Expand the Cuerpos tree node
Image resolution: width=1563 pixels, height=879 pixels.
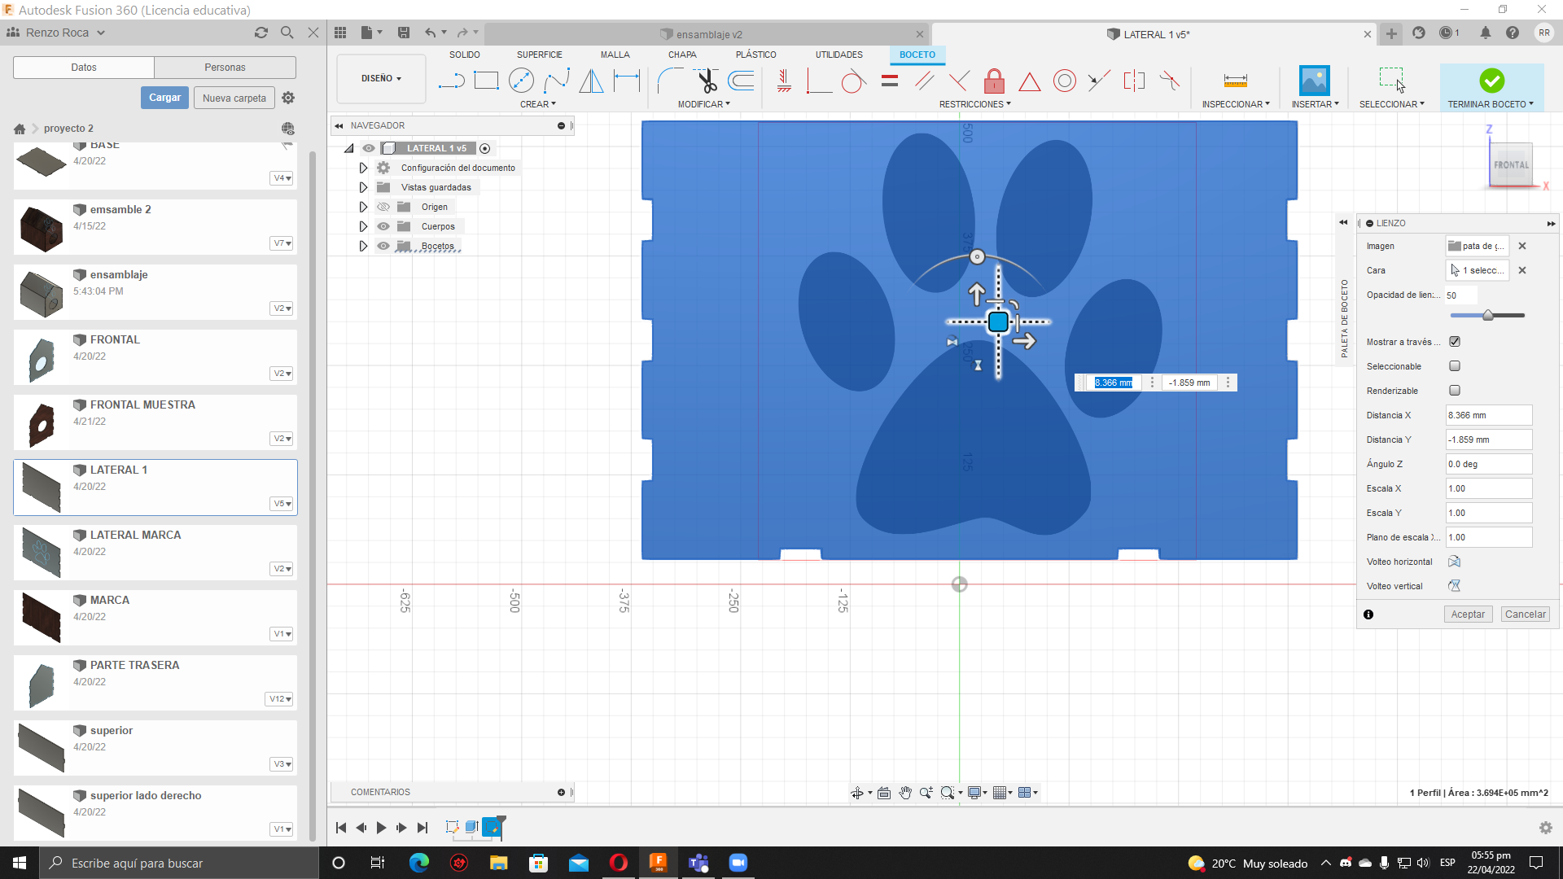coord(363,226)
